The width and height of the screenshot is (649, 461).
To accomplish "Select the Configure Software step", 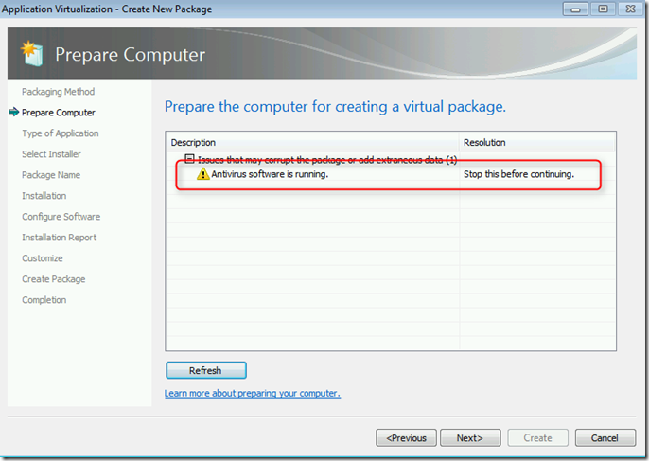I will tap(61, 217).
